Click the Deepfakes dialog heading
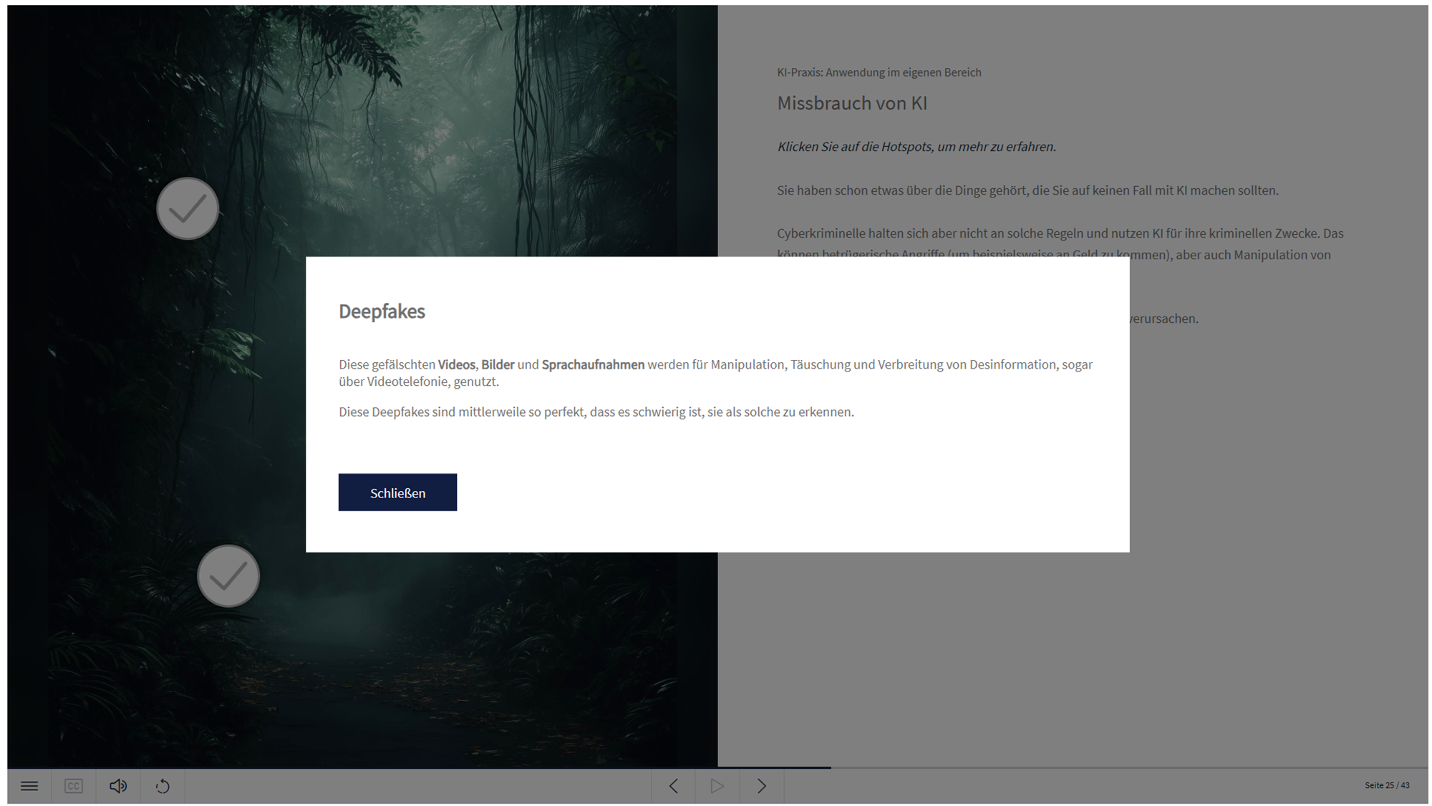 point(382,311)
